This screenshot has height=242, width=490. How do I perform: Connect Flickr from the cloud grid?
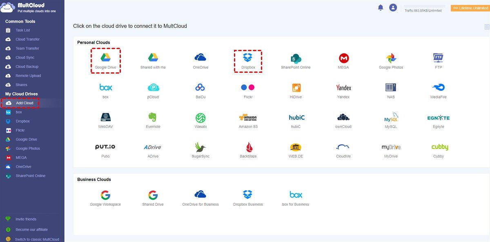point(248,91)
